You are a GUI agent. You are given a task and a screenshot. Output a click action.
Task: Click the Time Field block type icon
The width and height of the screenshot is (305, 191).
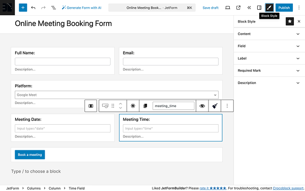coord(105,106)
